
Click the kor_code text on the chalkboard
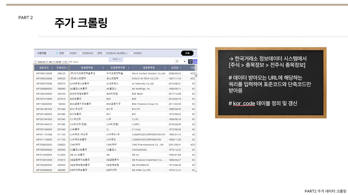coord(244,103)
